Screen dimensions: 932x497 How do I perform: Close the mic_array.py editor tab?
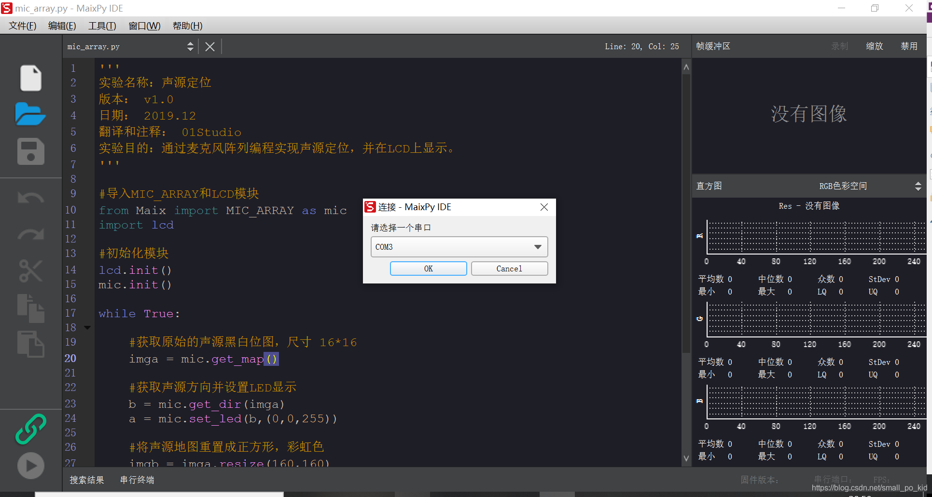click(x=210, y=47)
